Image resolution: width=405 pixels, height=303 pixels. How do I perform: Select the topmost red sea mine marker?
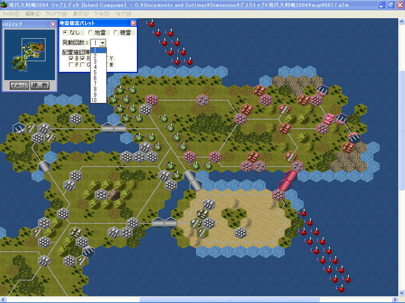coord(152,24)
